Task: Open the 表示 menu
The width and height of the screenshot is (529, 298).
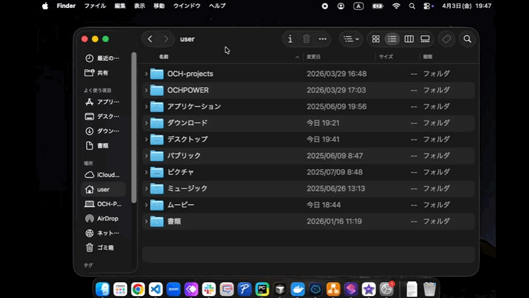Action: click(x=140, y=6)
